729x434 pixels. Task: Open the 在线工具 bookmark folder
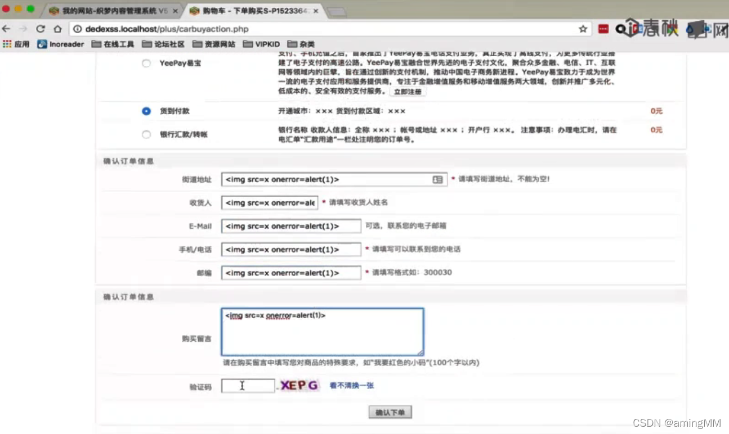click(x=113, y=44)
